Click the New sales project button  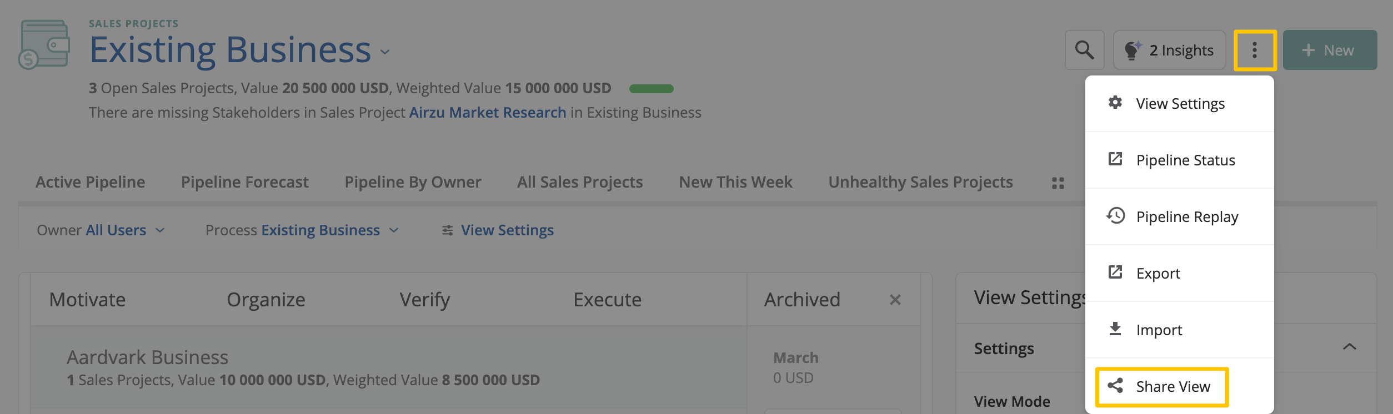1330,50
